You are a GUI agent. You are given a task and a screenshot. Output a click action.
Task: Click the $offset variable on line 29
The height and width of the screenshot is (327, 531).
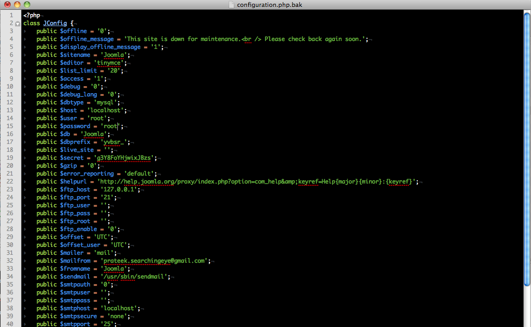point(72,237)
